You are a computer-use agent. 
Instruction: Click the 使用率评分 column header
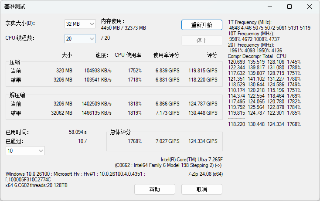click(x=166, y=55)
